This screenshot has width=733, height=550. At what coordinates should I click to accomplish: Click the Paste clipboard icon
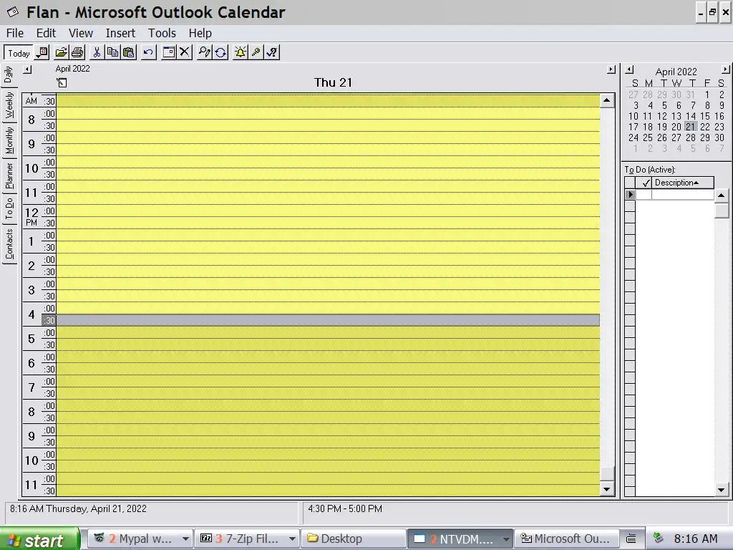[129, 53]
